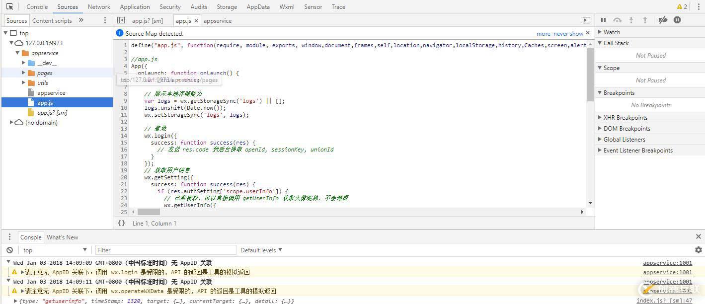Open the Application tab
The width and height of the screenshot is (705, 304).
point(135,7)
